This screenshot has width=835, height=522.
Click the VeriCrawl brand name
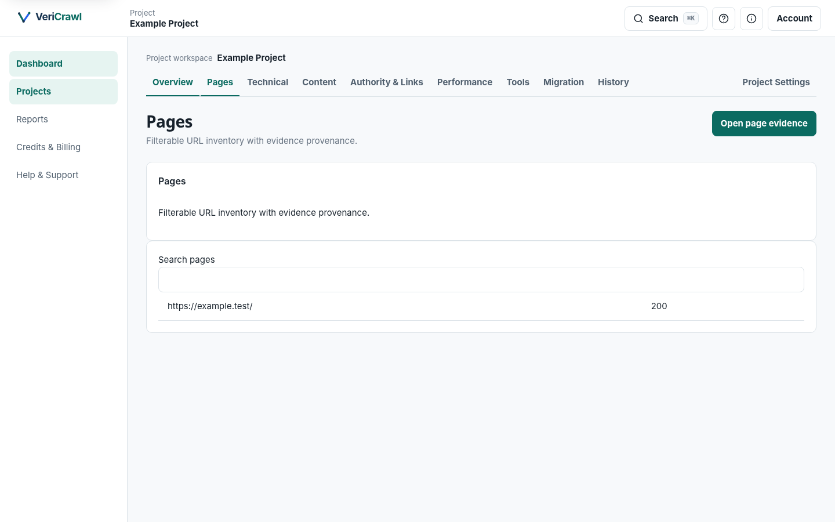click(x=59, y=17)
